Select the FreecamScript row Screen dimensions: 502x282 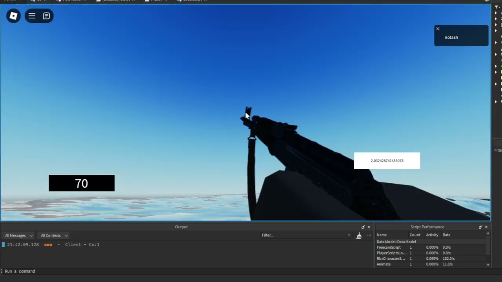(431, 248)
